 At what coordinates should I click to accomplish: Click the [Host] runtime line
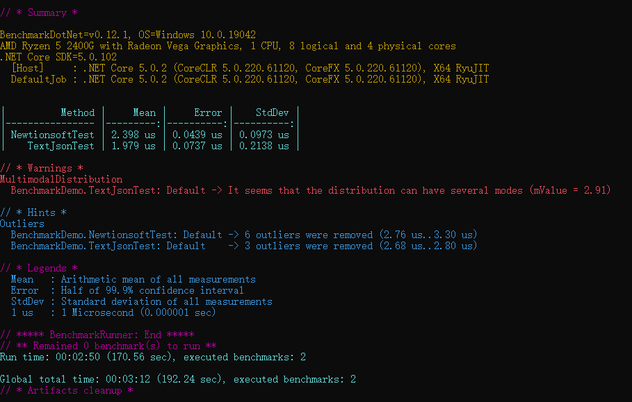coord(250,68)
